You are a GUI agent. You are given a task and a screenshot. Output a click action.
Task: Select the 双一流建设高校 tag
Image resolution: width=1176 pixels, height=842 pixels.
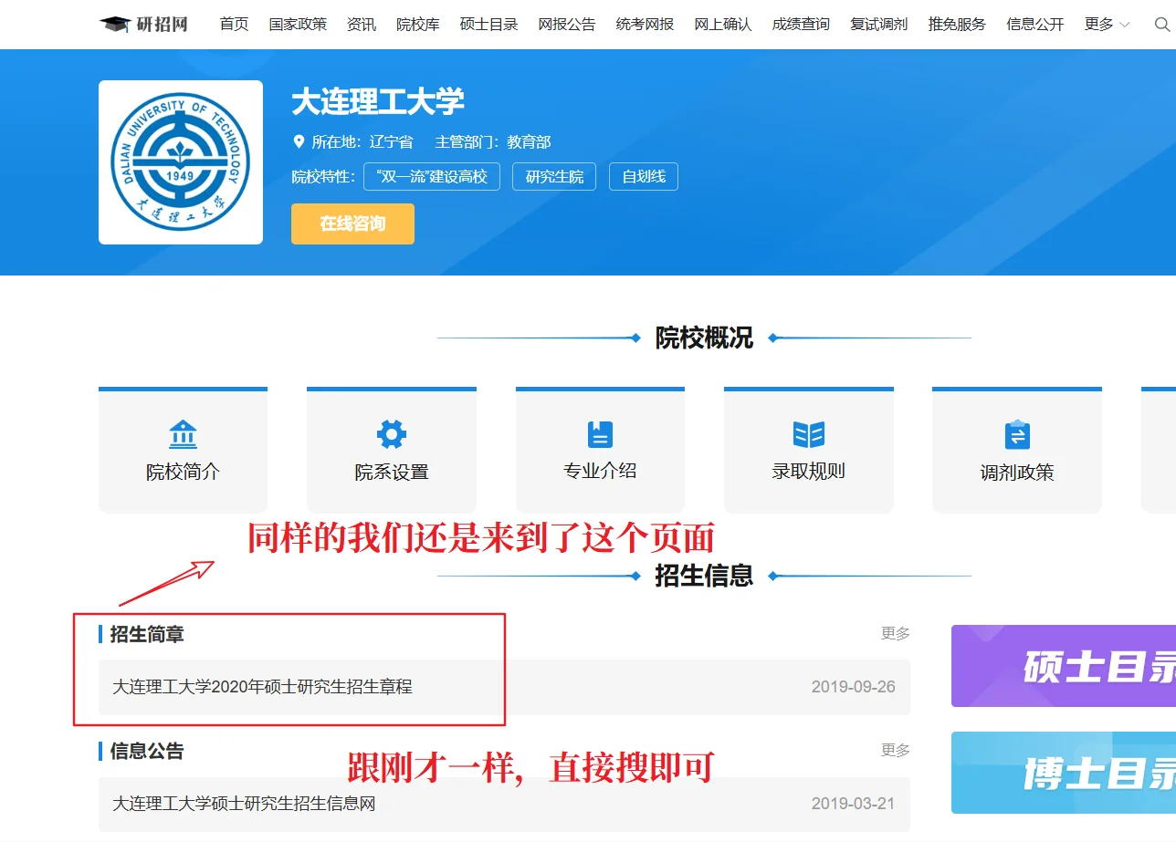[x=432, y=176]
